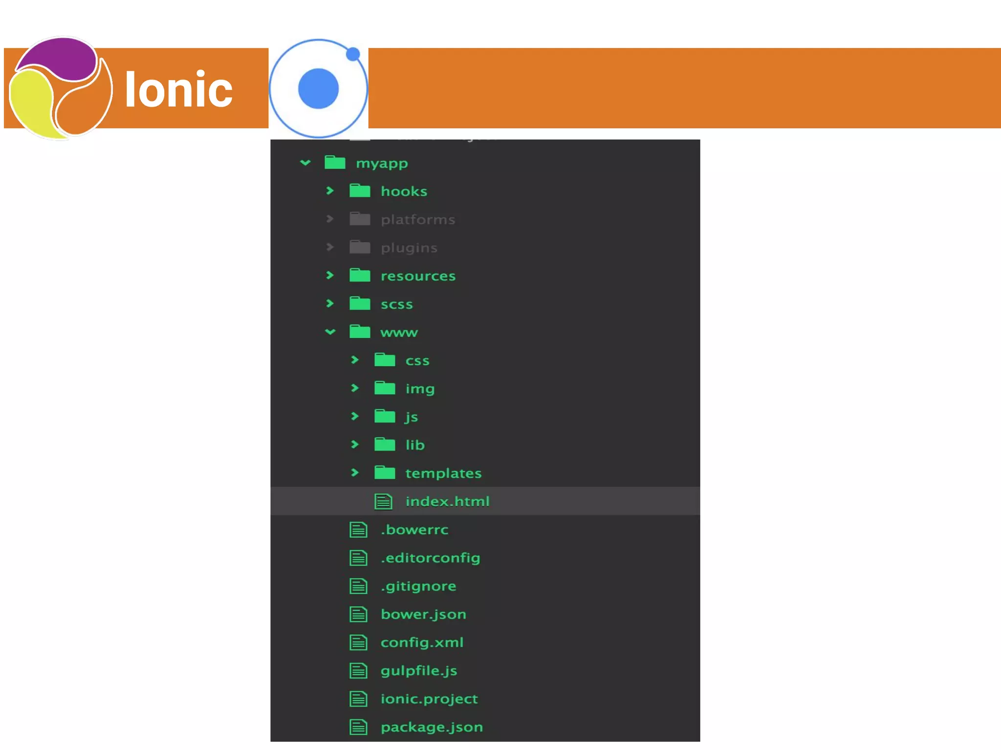Viewport: 1001px width, 750px height.
Task: Click the lib folder icon
Action: (385, 444)
